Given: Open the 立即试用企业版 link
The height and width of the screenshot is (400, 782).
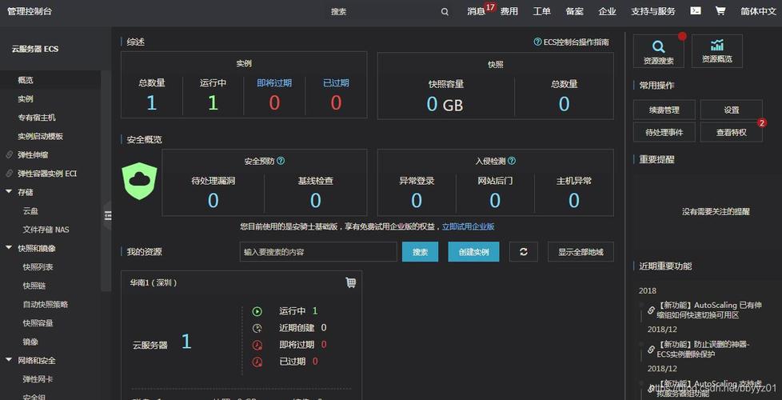Looking at the screenshot, I should [x=468, y=227].
